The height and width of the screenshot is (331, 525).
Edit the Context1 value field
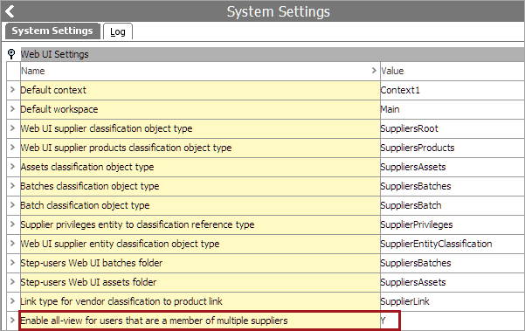click(x=452, y=90)
